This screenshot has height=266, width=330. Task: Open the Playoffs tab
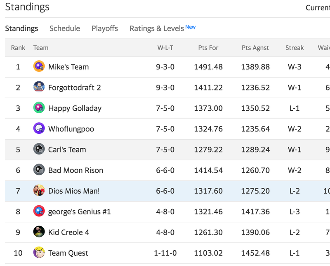coord(105,28)
